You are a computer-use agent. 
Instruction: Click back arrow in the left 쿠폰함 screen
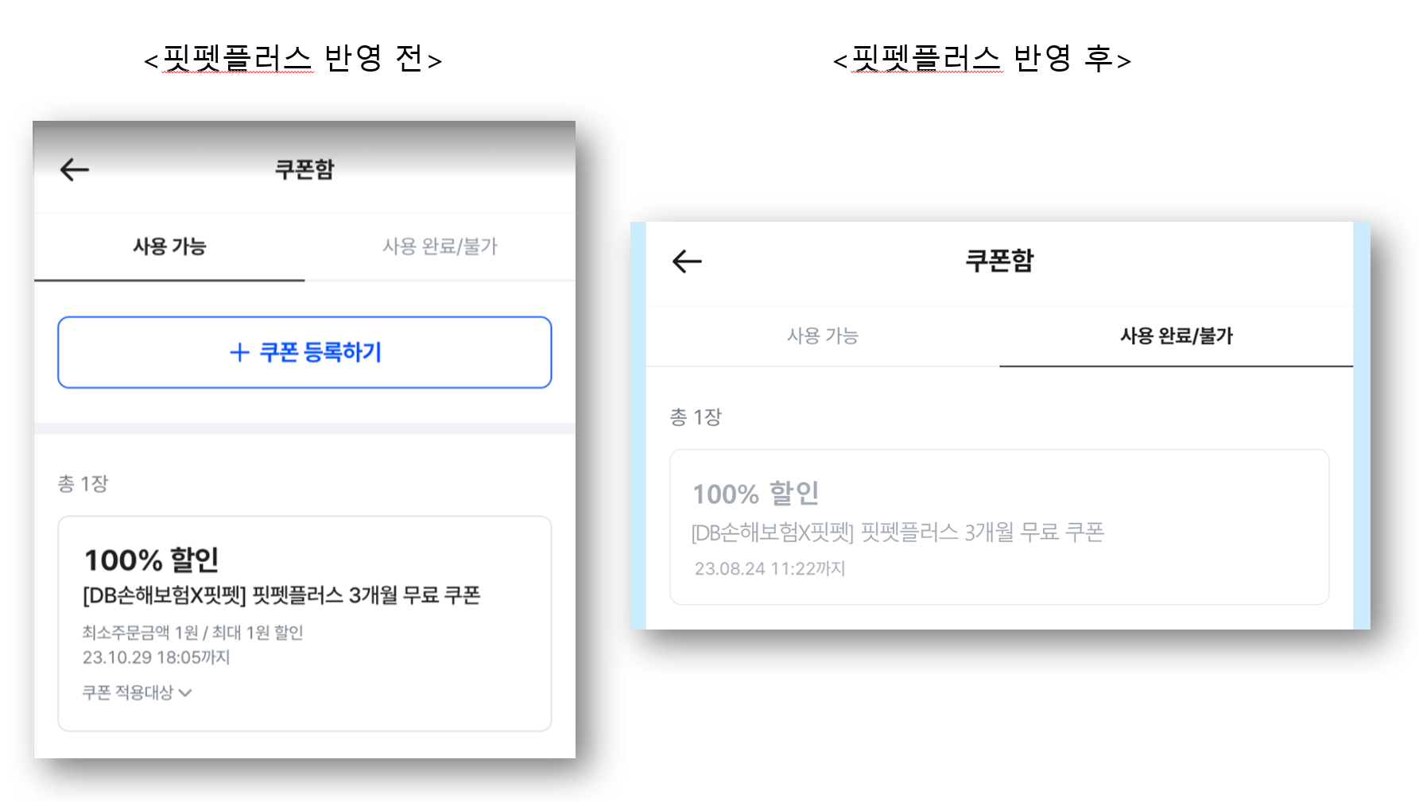point(75,169)
